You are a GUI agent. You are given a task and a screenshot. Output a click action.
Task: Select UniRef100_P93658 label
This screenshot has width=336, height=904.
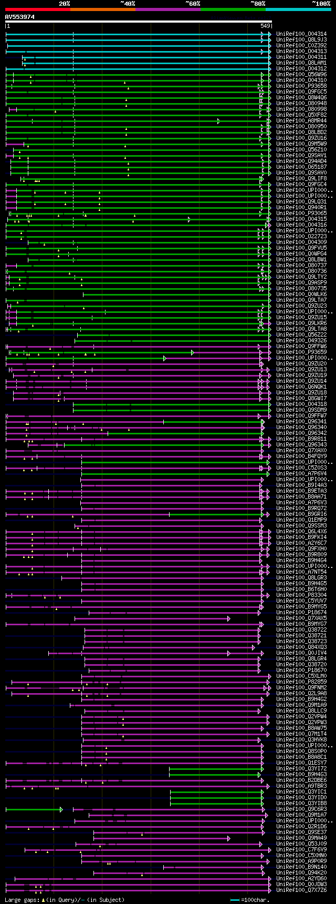(x=301, y=86)
